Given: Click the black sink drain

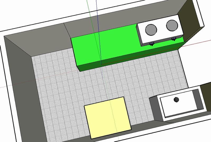Looking at the screenshot, I should (176, 100).
